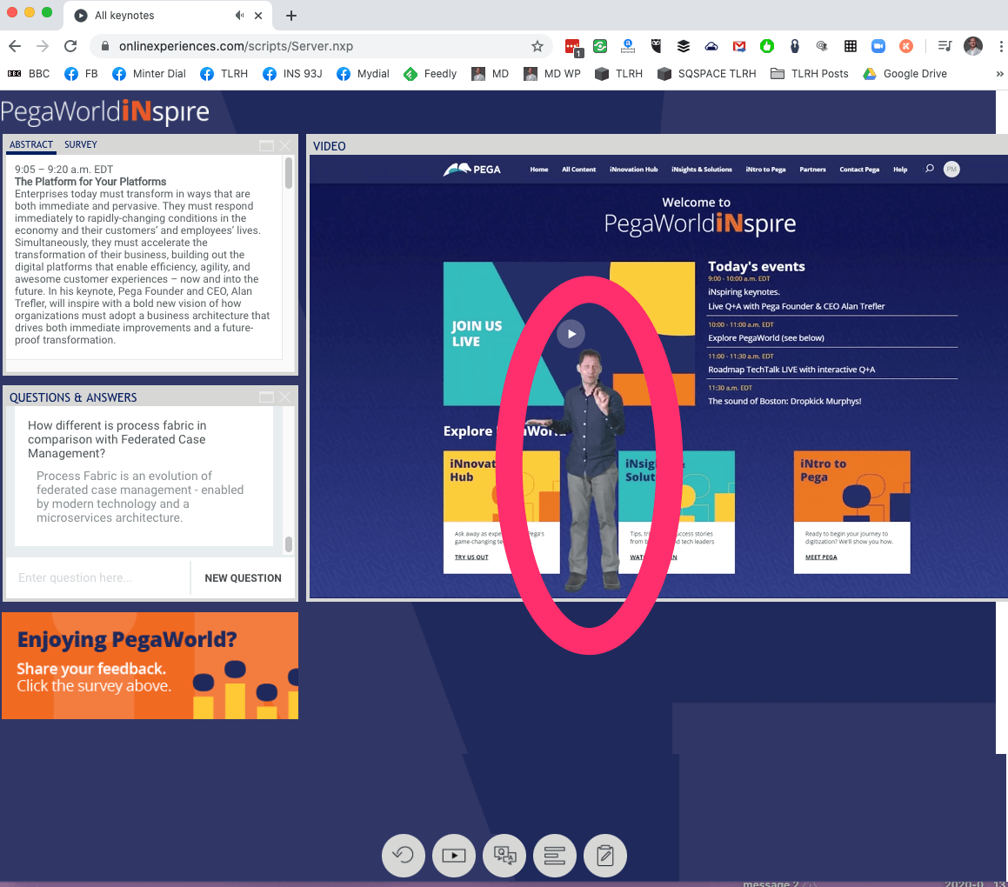Open the MD WP bookmark
1008x887 pixels.
pyautogui.click(x=551, y=74)
